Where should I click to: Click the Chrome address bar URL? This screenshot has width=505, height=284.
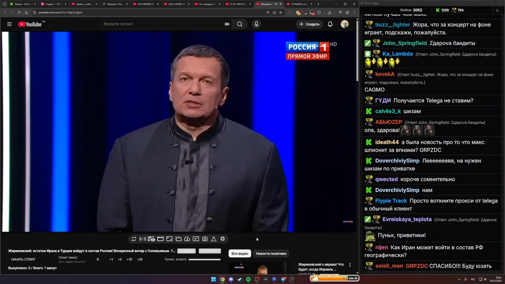tap(60, 12)
